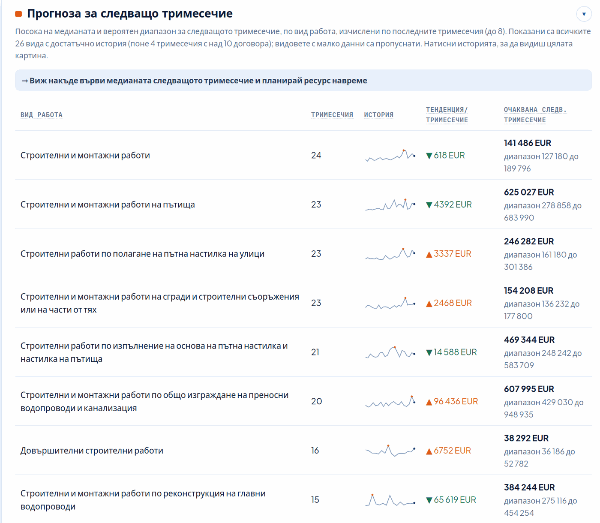Image resolution: width=600 pixels, height=523 pixels.
Task: Open sparkline for монтажни работи на пътища
Action: coord(390,204)
